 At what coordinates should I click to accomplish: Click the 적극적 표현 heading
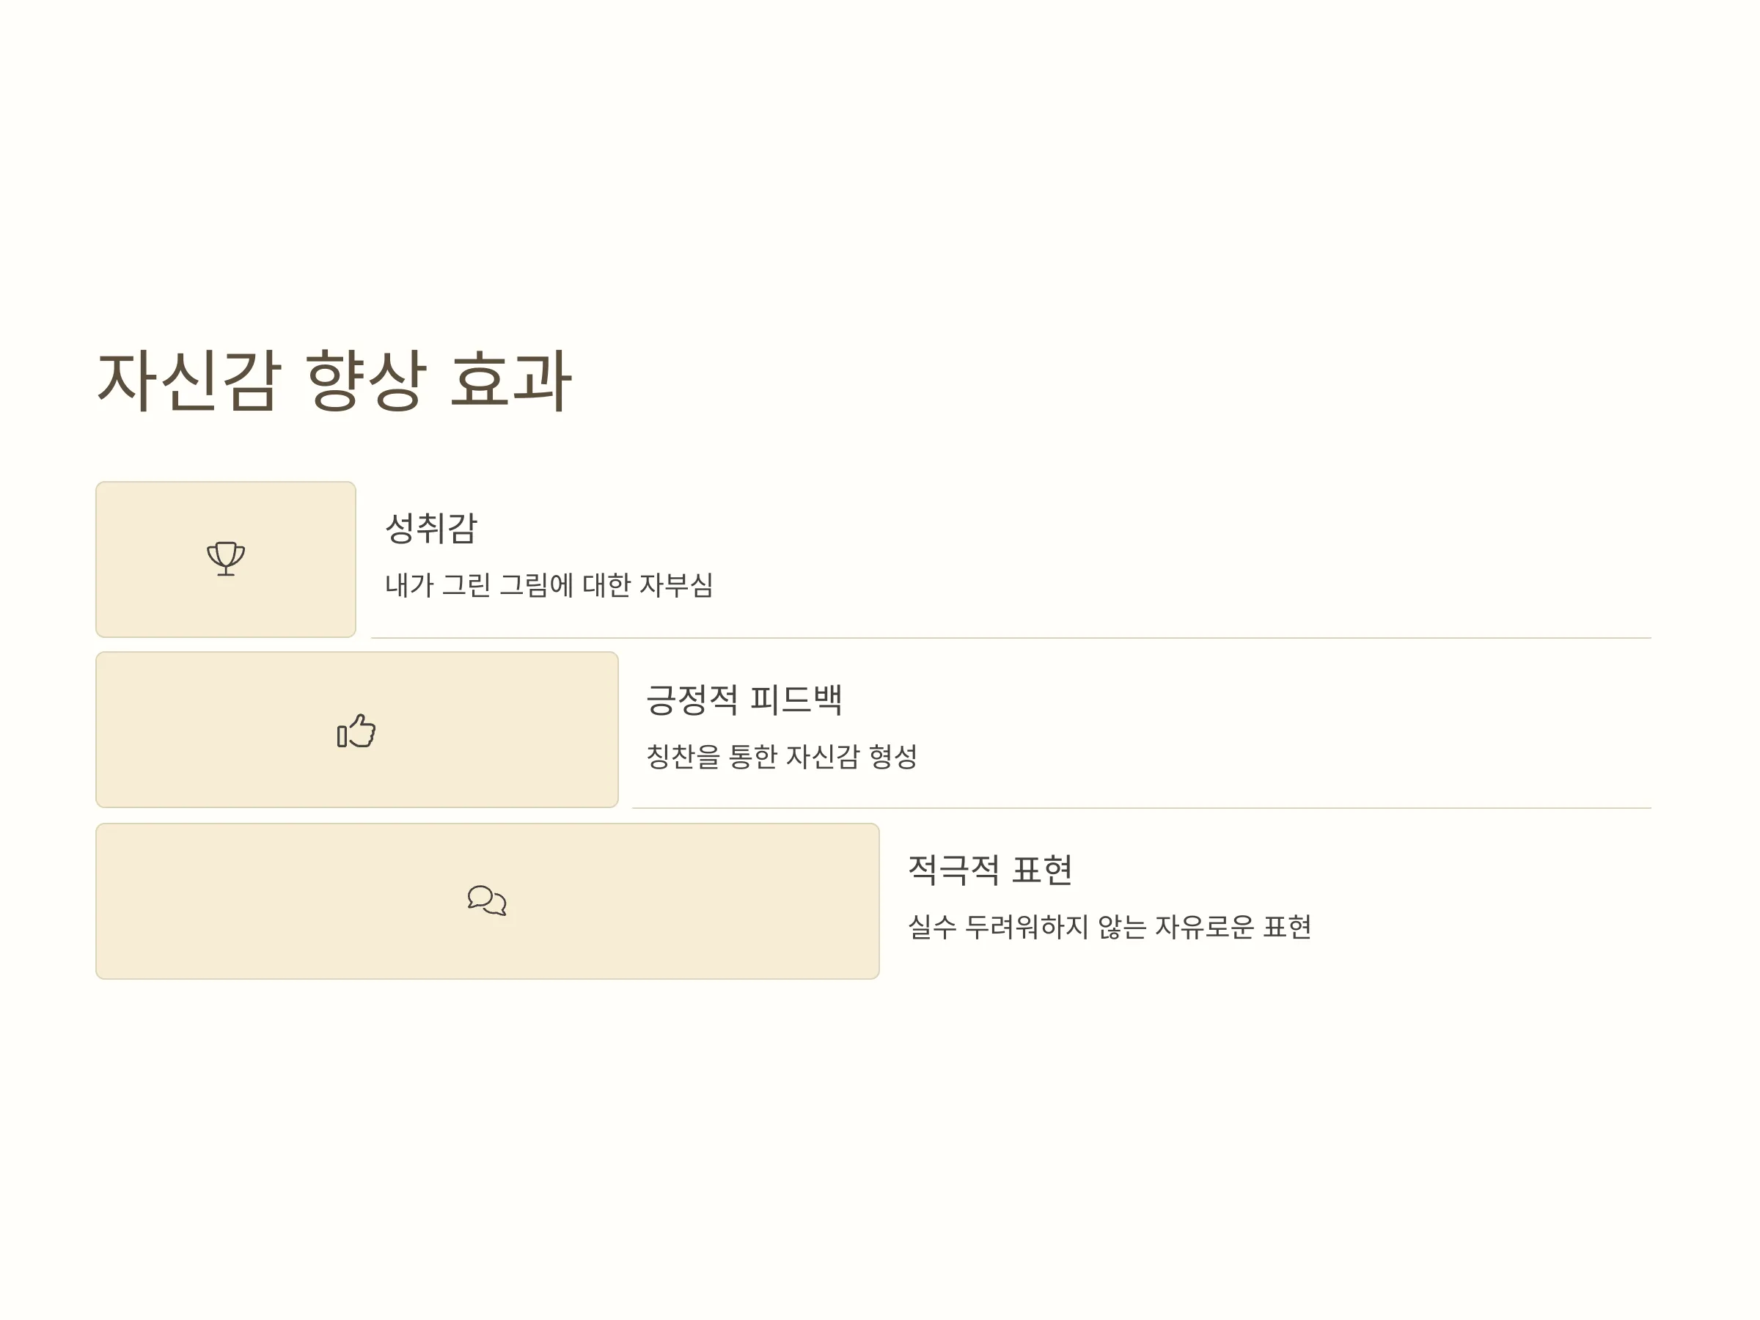[991, 870]
